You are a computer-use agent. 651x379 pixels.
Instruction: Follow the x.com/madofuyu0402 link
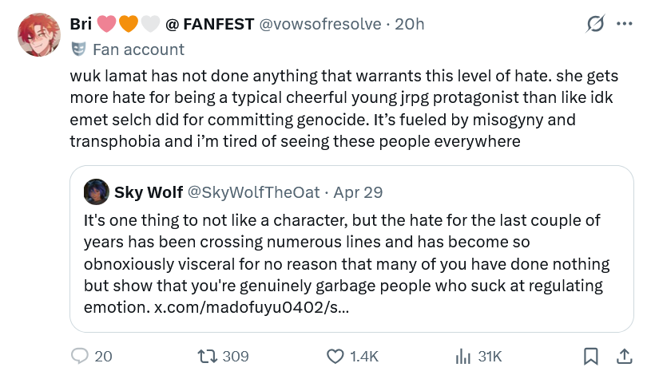point(252,307)
